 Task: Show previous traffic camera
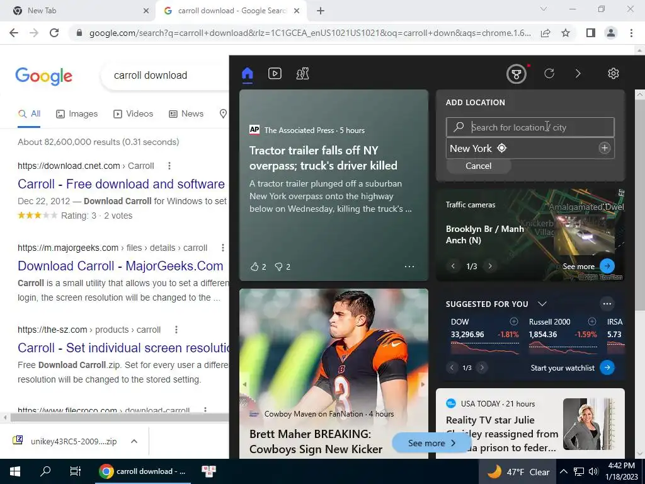pos(453,267)
